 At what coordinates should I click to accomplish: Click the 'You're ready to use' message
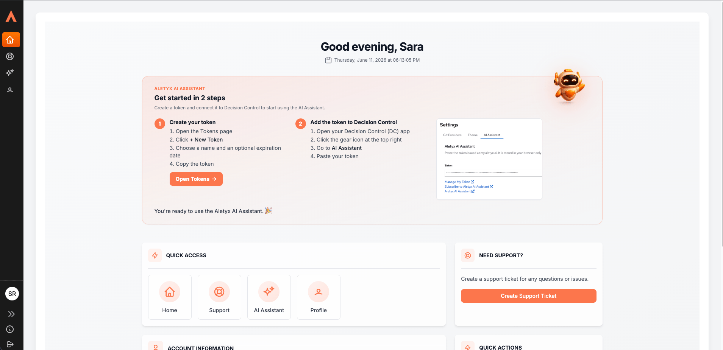(x=213, y=211)
